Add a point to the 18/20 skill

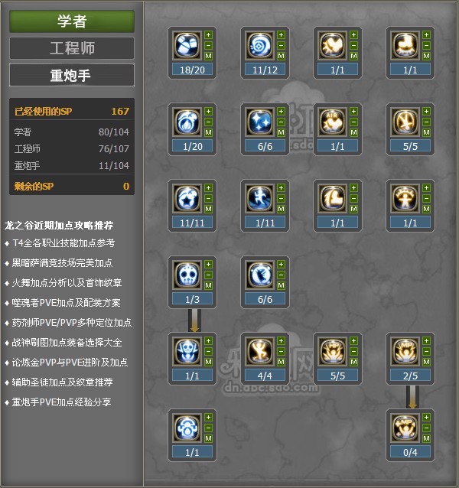[208, 35]
